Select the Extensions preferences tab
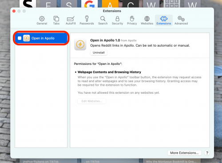 164,20
